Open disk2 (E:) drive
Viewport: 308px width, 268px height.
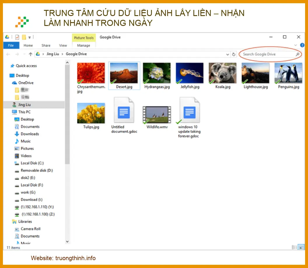pos(25,178)
